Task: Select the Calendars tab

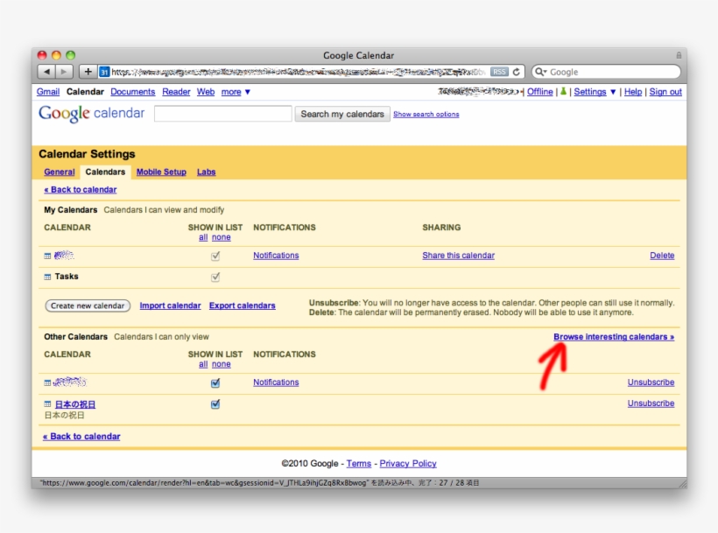Action: (105, 172)
